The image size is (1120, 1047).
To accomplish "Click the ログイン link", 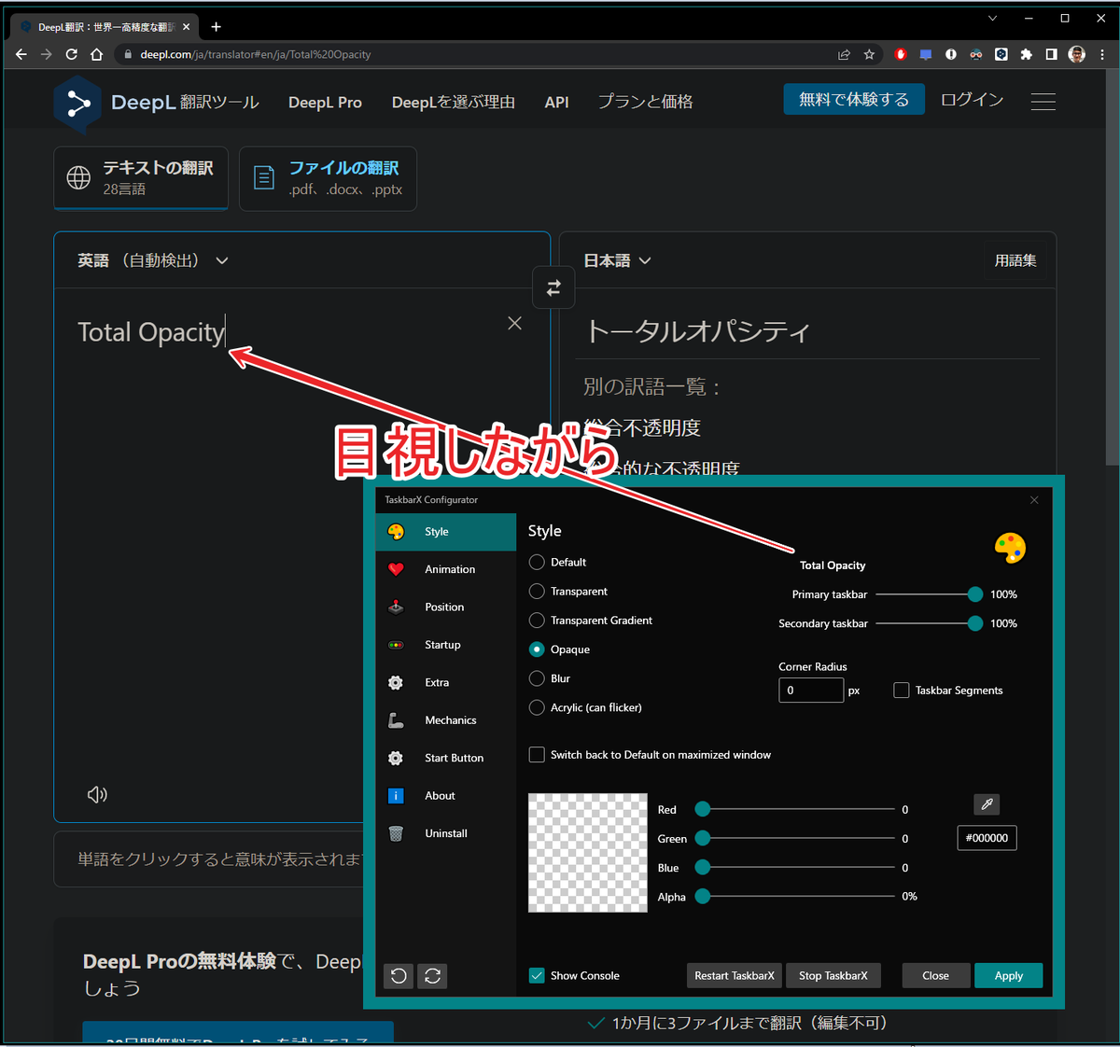I will pyautogui.click(x=973, y=100).
